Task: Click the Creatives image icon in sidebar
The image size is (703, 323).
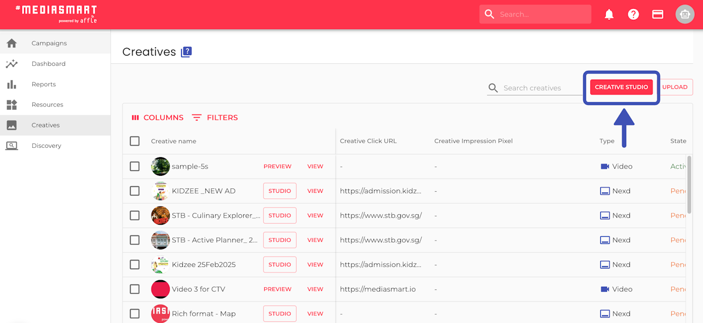Action: click(x=12, y=125)
